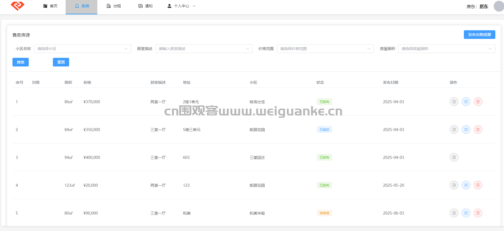This screenshot has width=504, height=231.
Task: Click the 已发布 tag in row 3
Action: coord(324,158)
